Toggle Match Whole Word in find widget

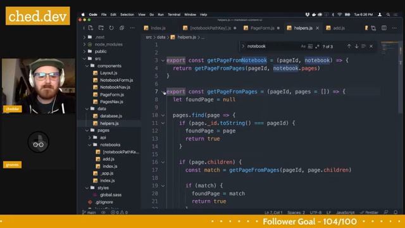[x=310, y=46]
